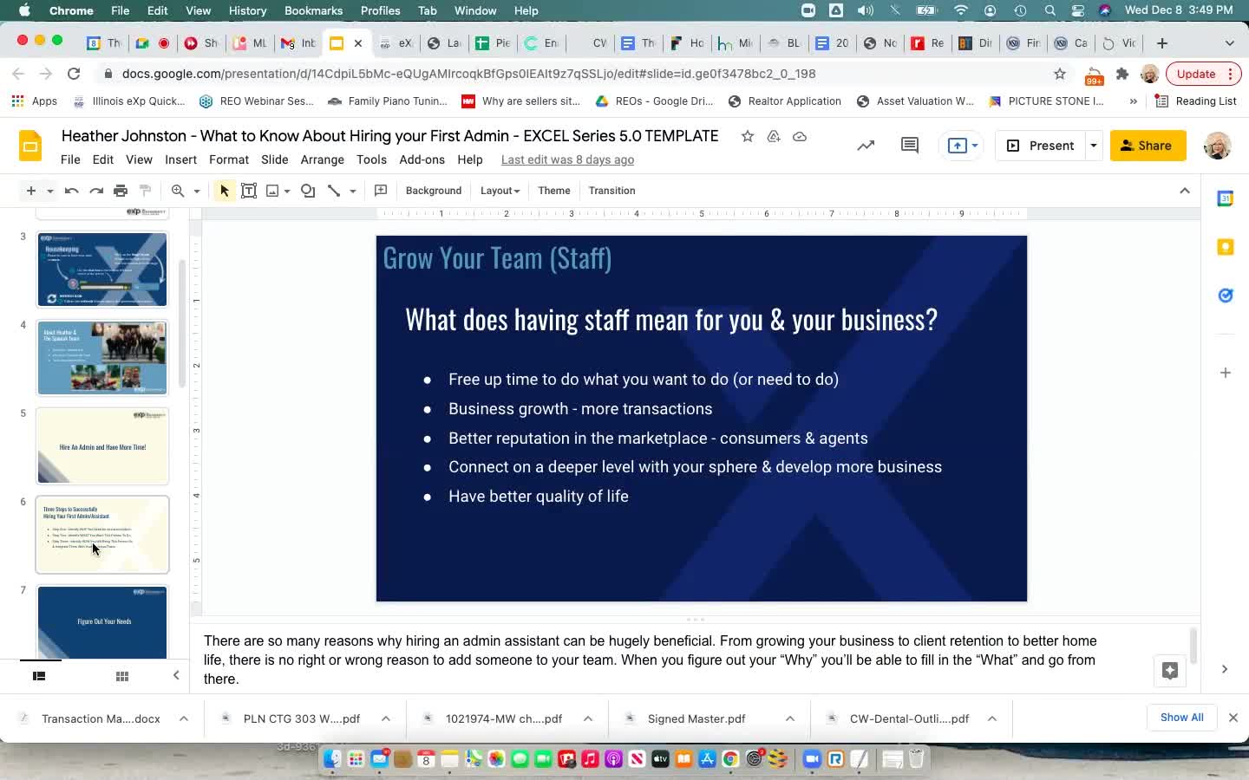Expand the line tool dropdown arrow
Image resolution: width=1249 pixels, height=780 pixels.
click(x=353, y=191)
